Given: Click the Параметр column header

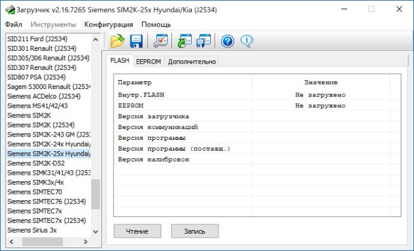Looking at the screenshot, I should tap(183, 83).
